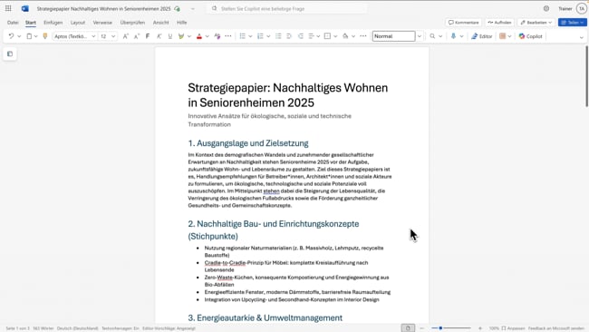Open the Datei menu
The height and width of the screenshot is (332, 589).
[x=13, y=23]
